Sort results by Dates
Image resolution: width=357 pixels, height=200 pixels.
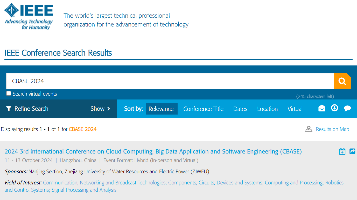pyautogui.click(x=240, y=109)
